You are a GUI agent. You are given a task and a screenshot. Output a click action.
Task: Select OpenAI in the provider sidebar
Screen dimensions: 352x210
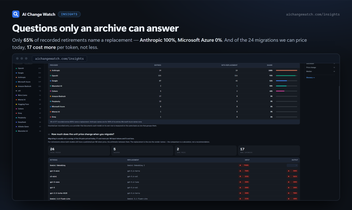[28, 69]
